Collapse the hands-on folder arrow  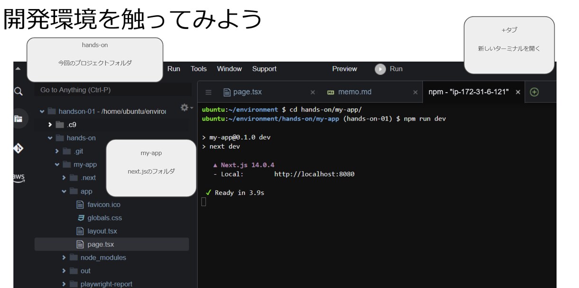50,138
